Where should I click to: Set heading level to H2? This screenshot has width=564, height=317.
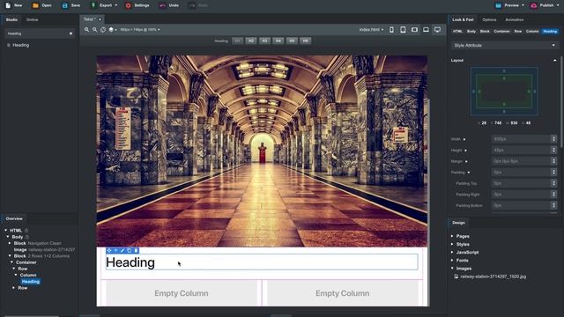[251, 41]
